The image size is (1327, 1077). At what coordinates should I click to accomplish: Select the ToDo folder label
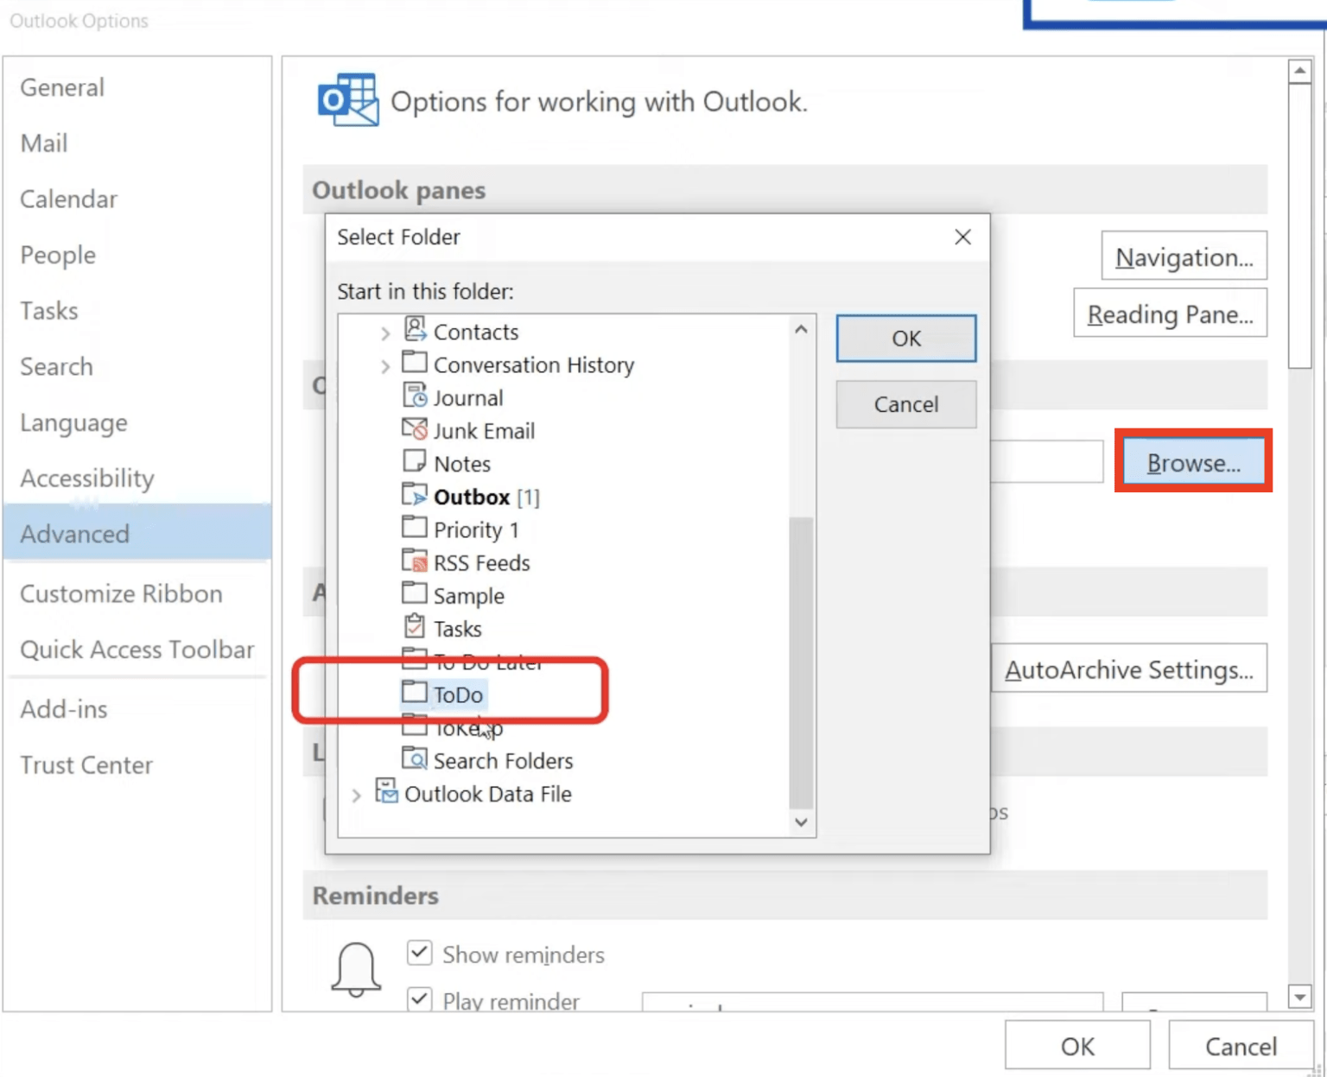pos(458,695)
